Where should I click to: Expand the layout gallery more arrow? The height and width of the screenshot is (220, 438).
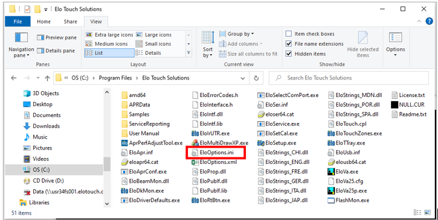(188, 52)
